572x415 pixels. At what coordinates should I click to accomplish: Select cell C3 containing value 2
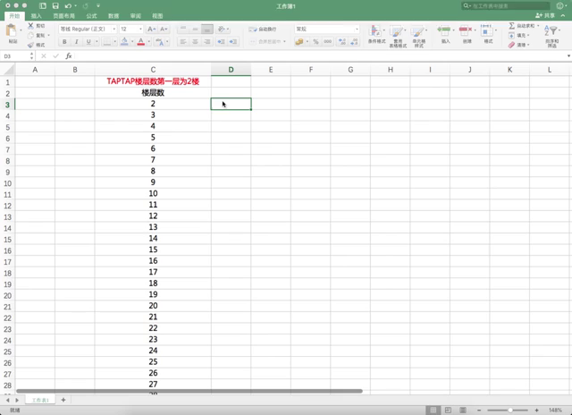(x=153, y=104)
